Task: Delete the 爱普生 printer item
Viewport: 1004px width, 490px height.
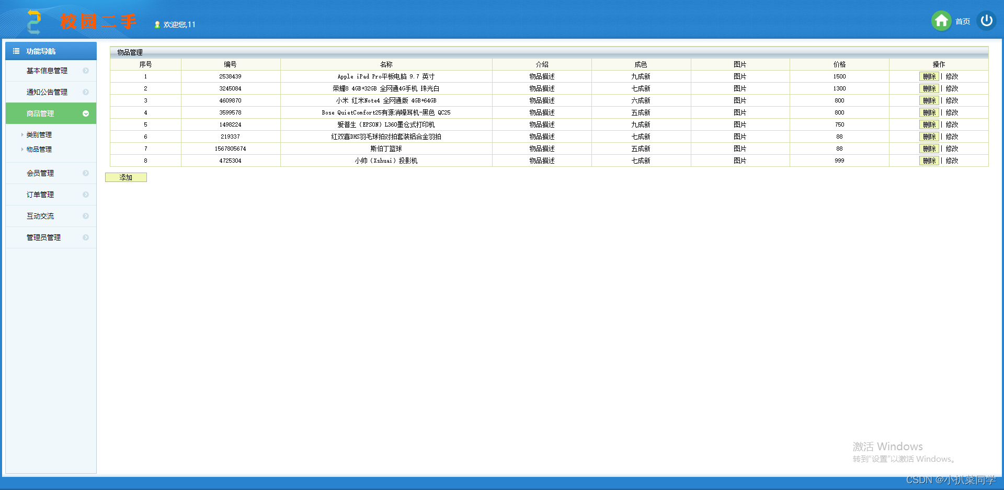Action: [x=929, y=124]
